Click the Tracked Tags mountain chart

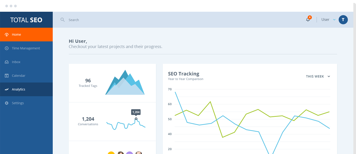[x=125, y=83]
